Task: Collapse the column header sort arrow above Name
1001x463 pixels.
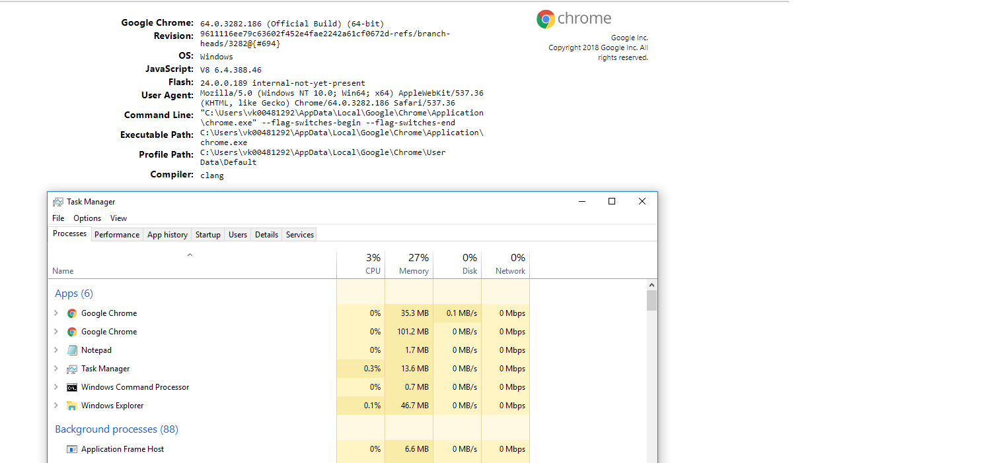Action: (x=190, y=255)
